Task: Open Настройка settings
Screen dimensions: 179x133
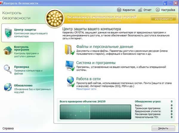Action: pyautogui.click(x=165, y=10)
